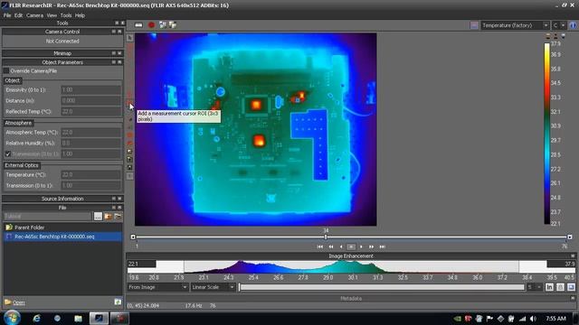Click the color temperature scale bar
579x325 pixels.
(546, 134)
